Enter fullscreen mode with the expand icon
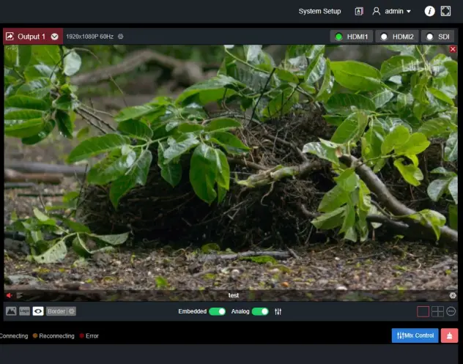 coord(445,11)
